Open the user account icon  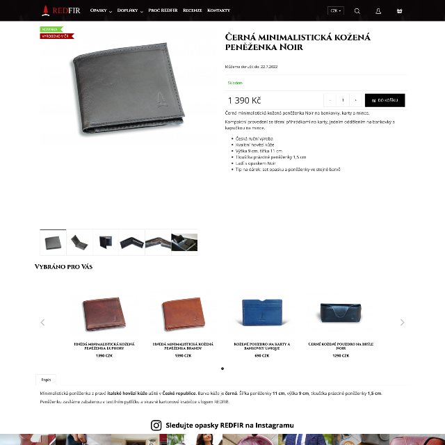coord(378,11)
